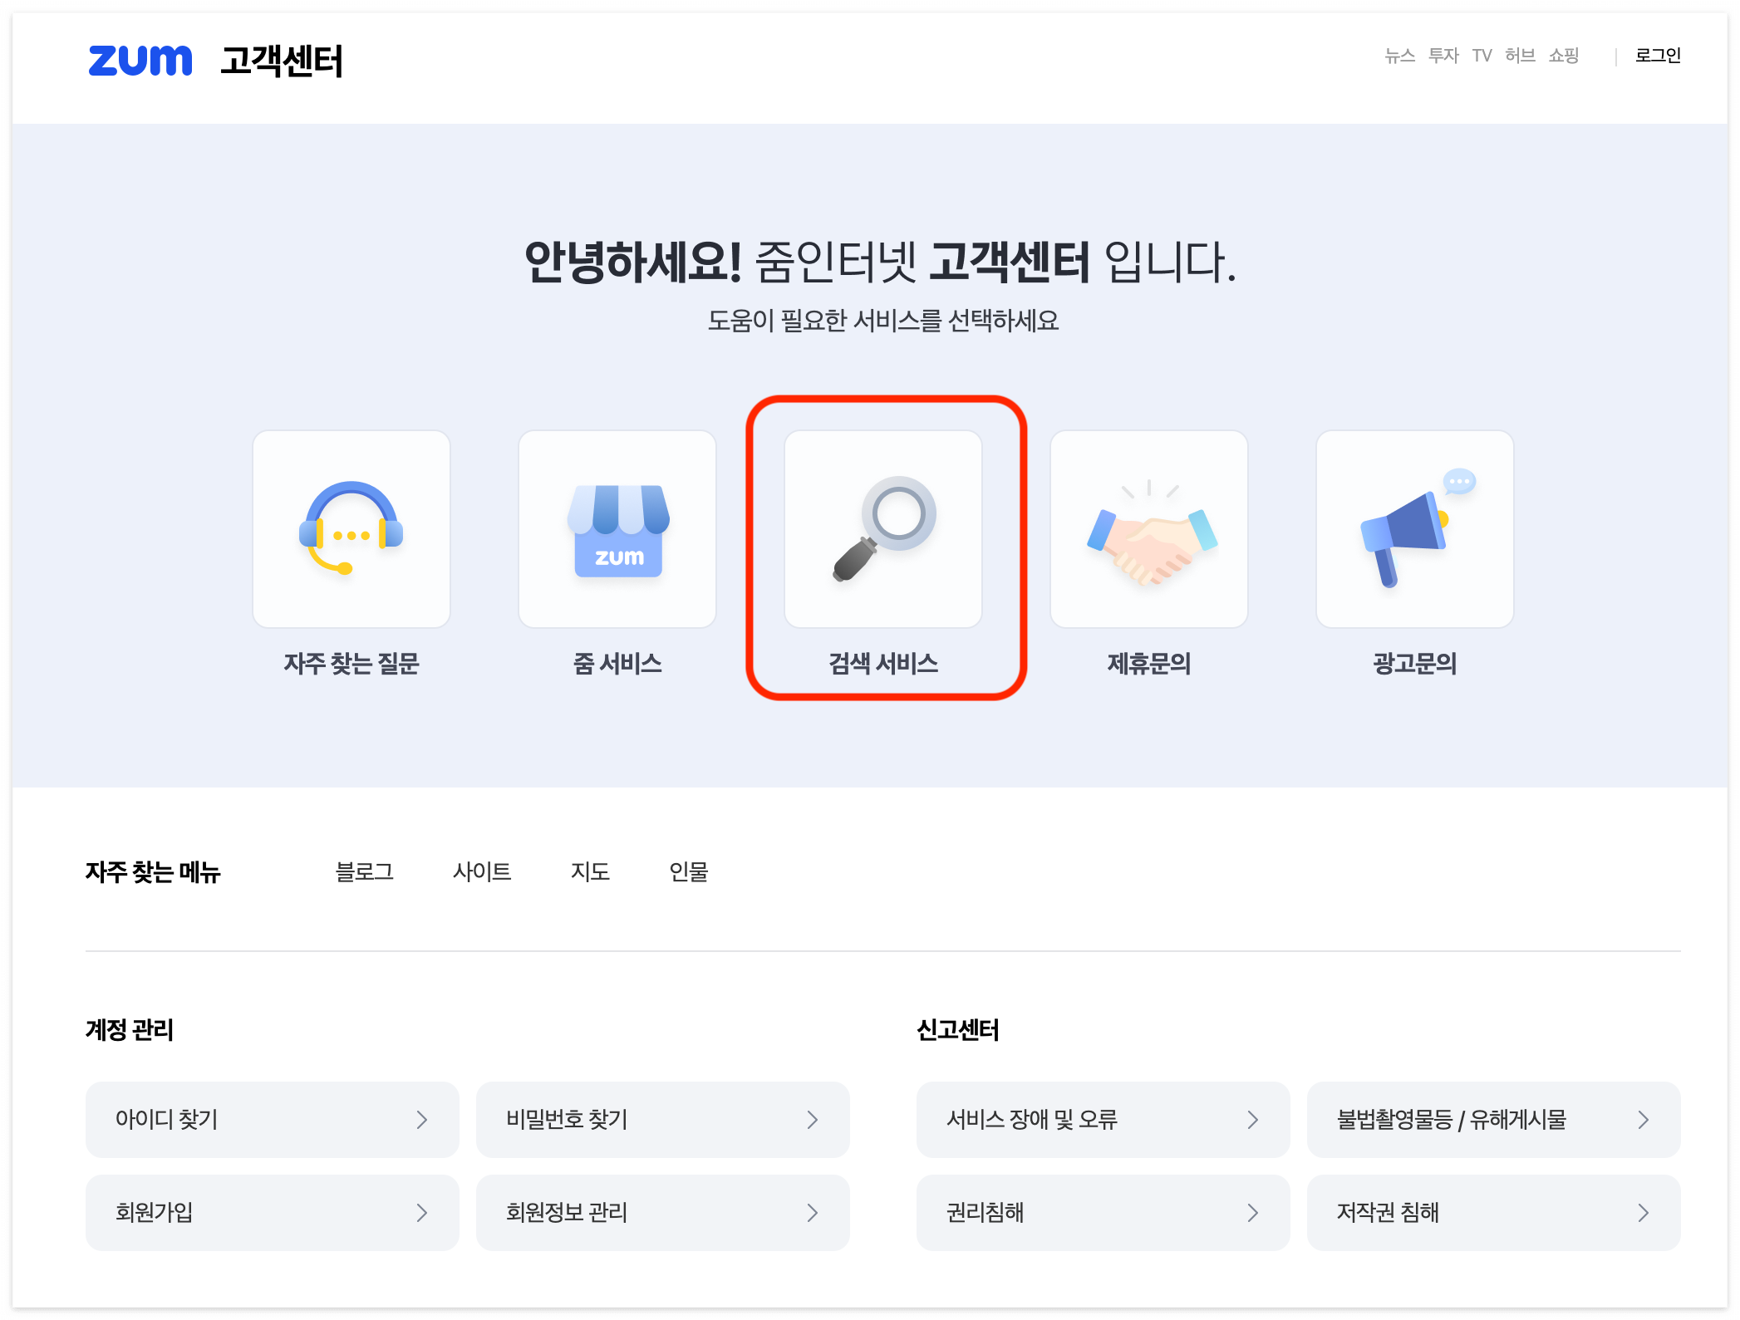This screenshot has height=1320, width=1740.
Task: Click the zum logo
Action: [x=140, y=60]
